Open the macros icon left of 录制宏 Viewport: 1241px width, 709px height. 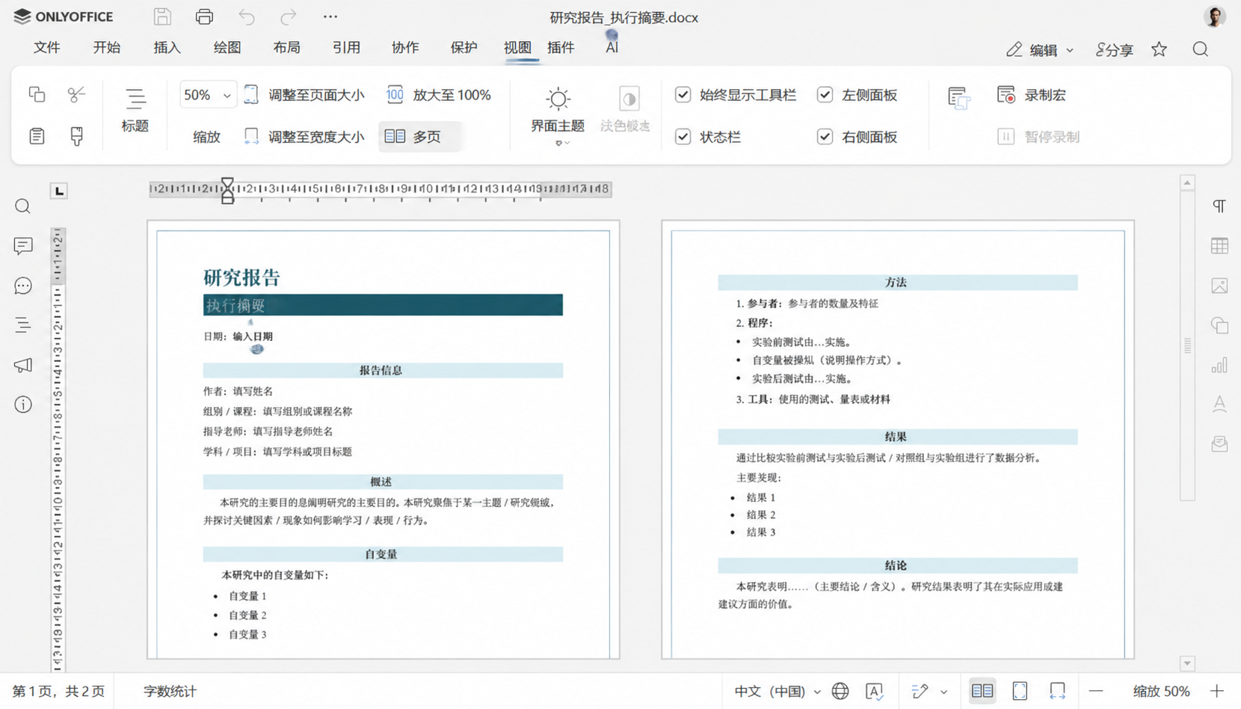(958, 98)
